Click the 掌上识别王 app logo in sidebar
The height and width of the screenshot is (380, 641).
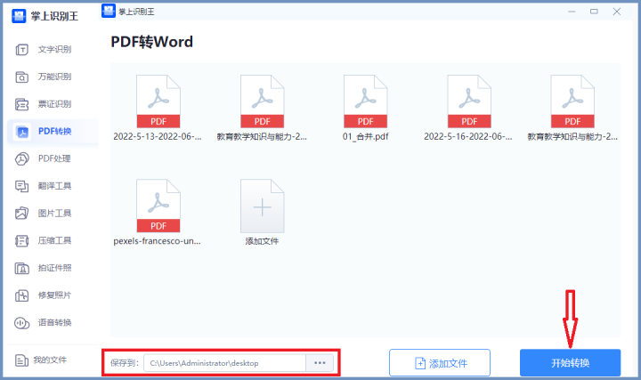point(19,16)
